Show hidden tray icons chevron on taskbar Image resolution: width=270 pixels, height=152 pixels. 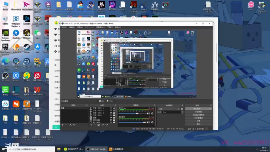257,149
